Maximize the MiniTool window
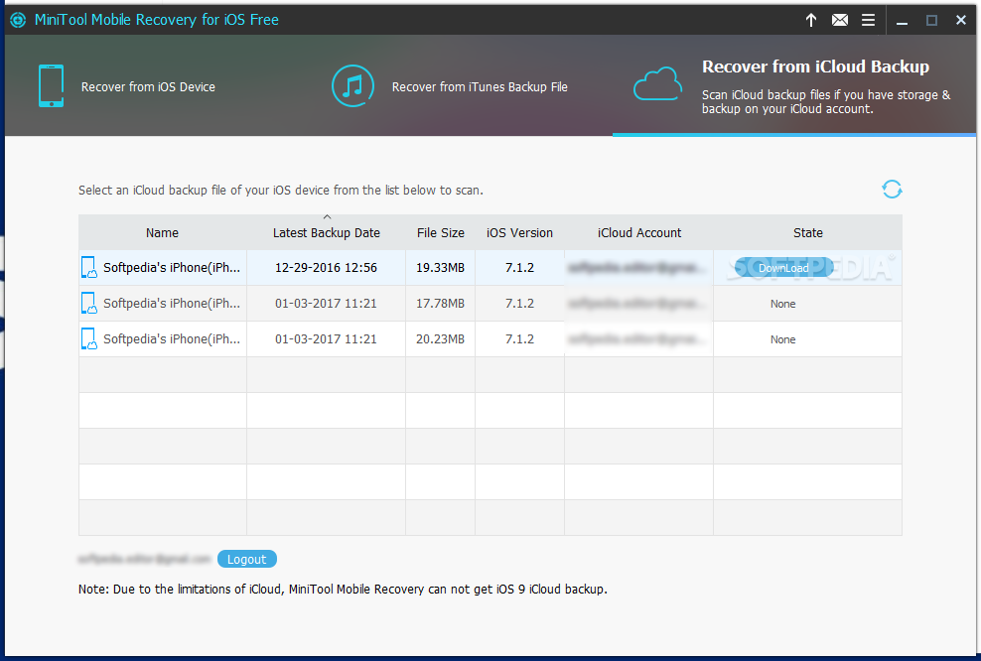981x661 pixels. (x=931, y=21)
